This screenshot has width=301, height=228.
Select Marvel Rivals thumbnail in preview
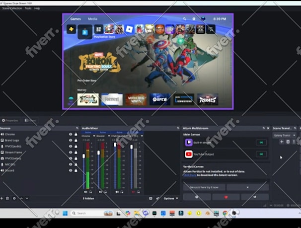click(208, 99)
